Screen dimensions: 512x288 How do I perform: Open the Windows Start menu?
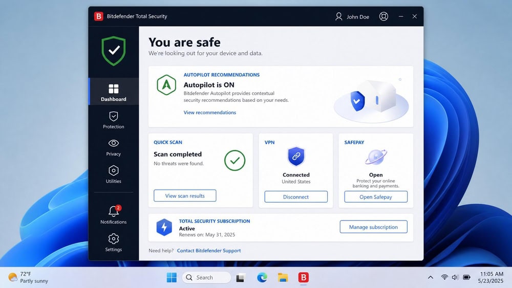point(172,278)
